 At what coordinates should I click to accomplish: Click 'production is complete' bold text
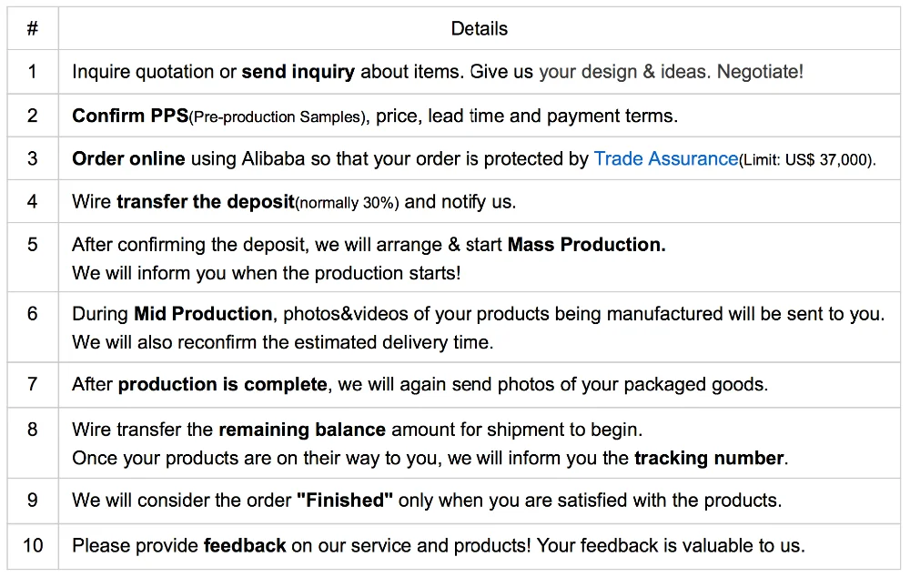click(x=222, y=384)
